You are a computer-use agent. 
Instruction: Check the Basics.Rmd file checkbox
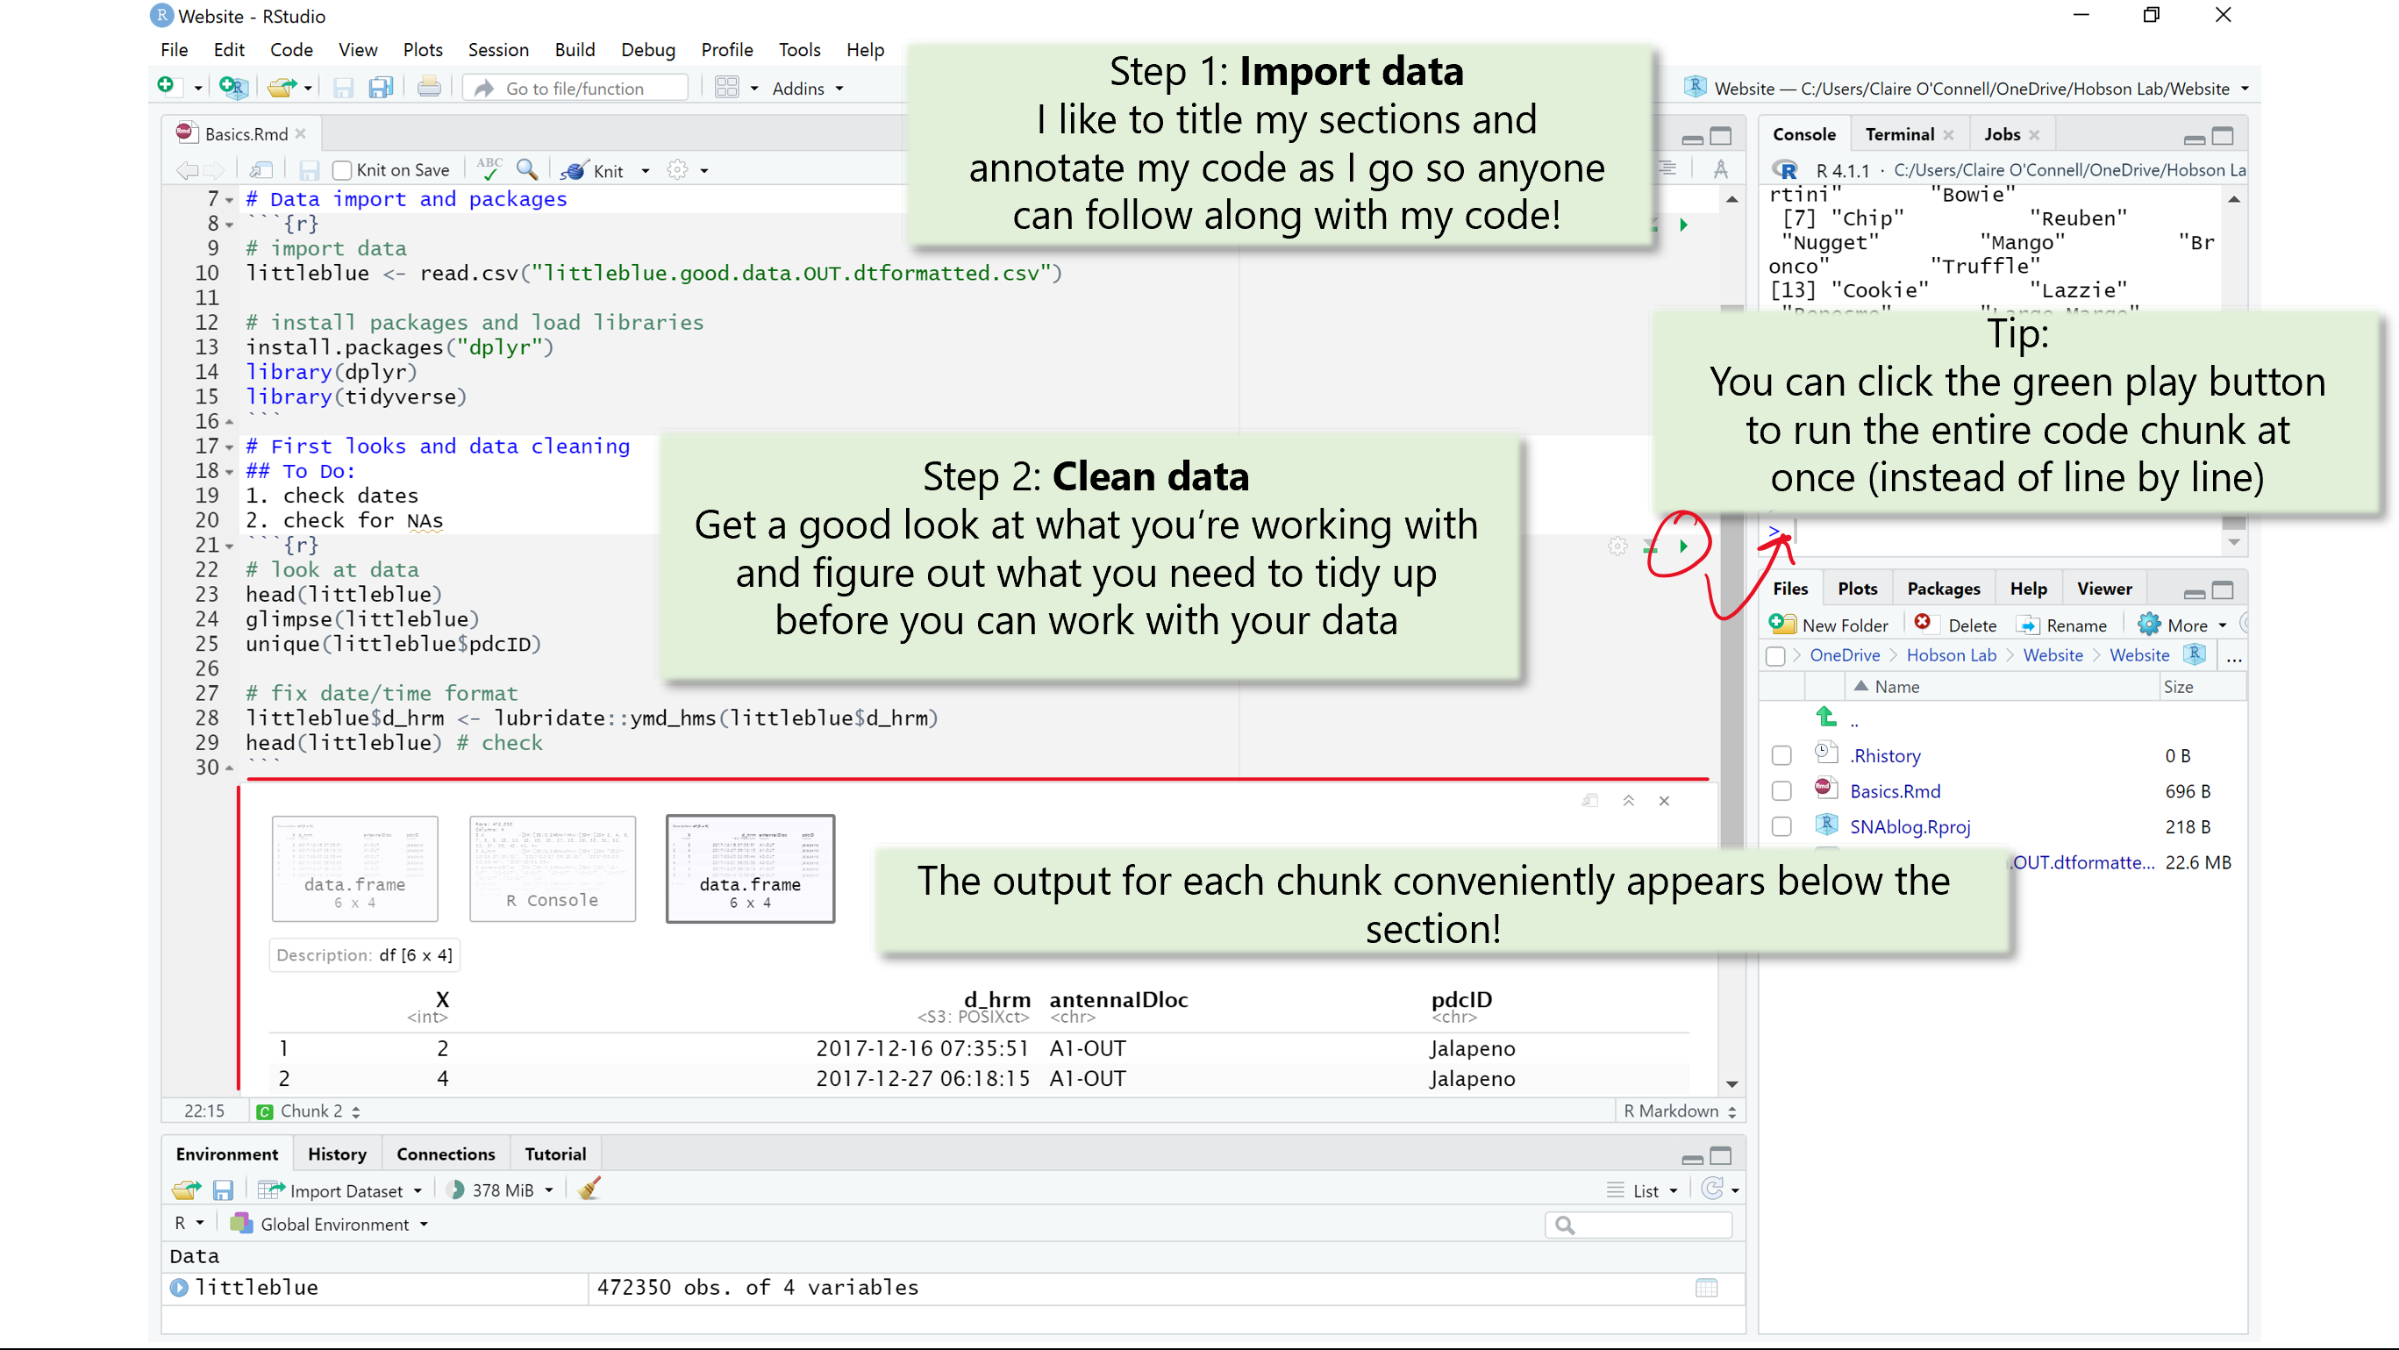[1781, 790]
